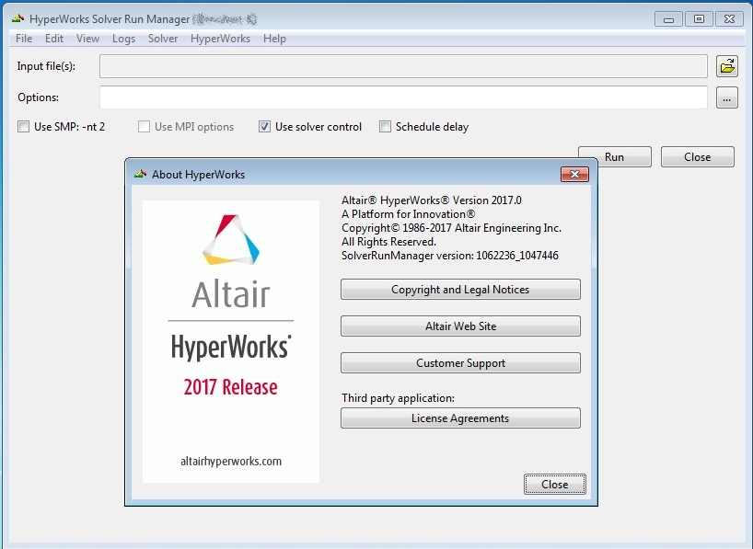Close About dialog with red X
Image resolution: width=753 pixels, height=549 pixels.
click(574, 174)
